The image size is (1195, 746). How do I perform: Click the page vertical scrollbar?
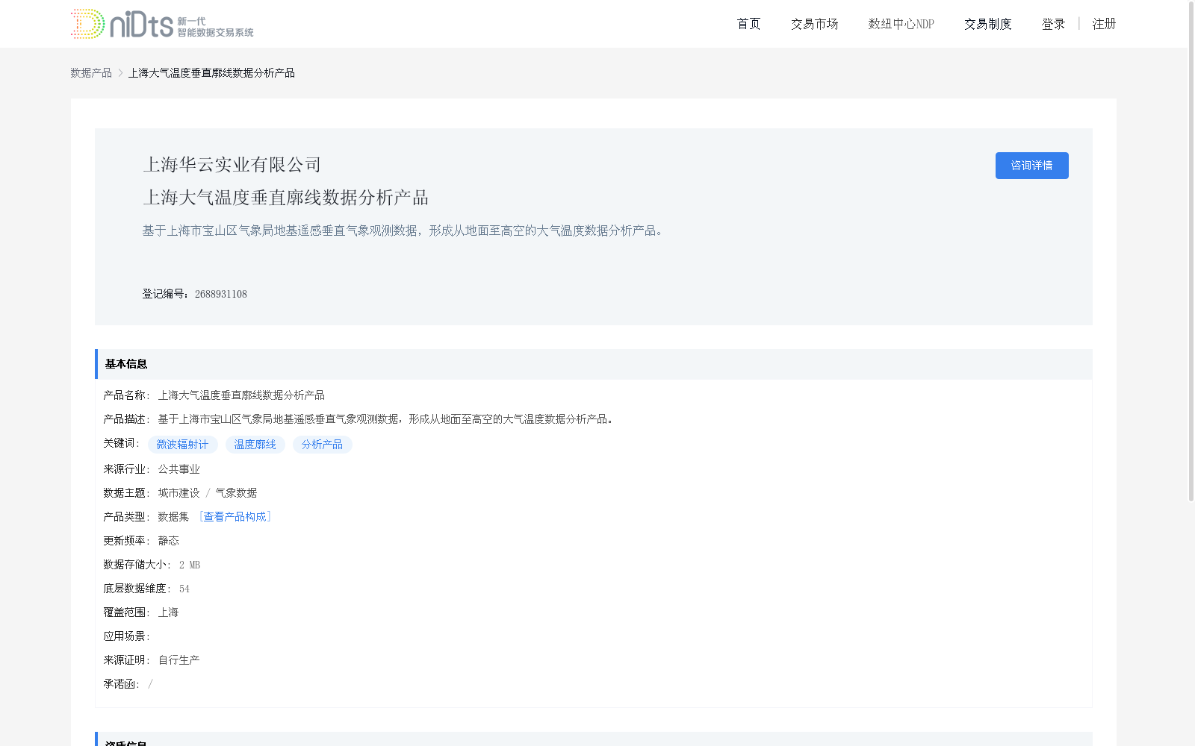(x=1191, y=251)
